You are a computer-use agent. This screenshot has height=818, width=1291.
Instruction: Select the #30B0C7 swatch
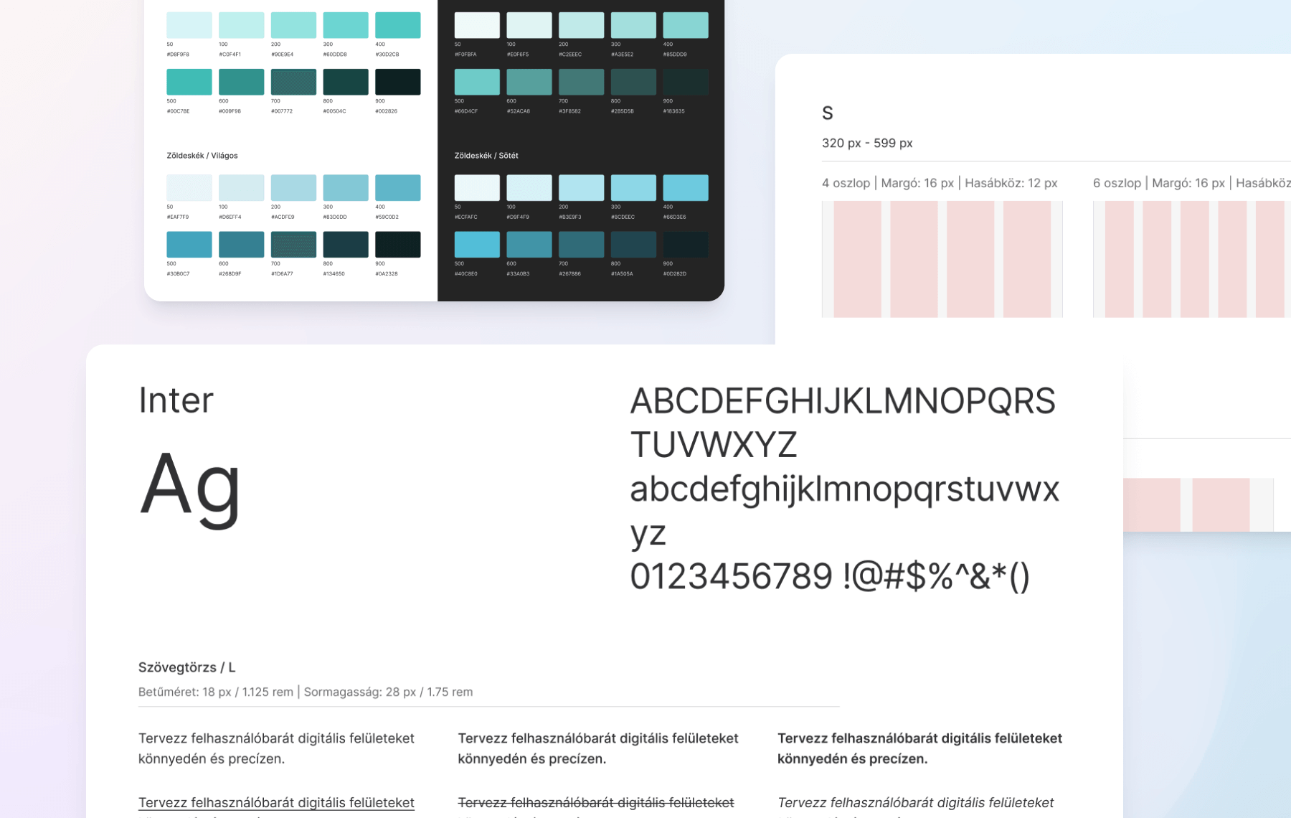189,245
